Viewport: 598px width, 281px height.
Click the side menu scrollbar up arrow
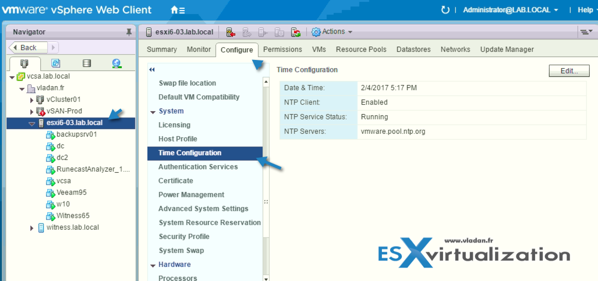coord(266,81)
